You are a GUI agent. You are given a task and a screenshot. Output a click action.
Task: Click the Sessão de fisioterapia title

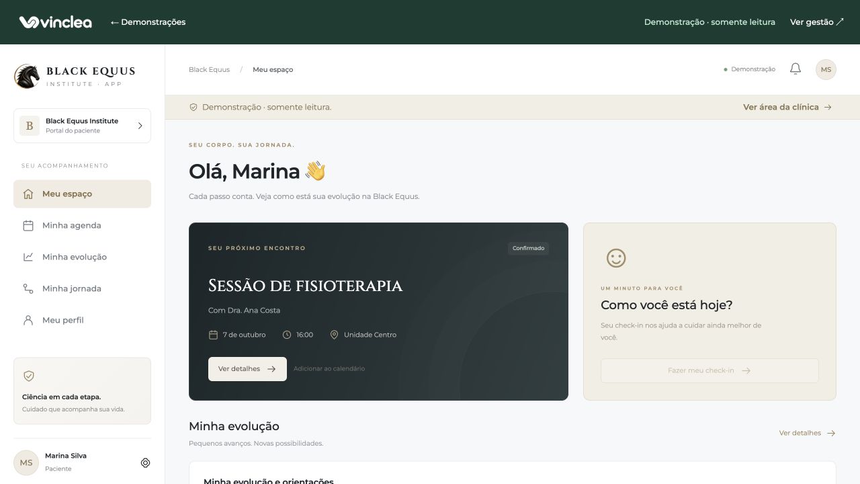(305, 286)
